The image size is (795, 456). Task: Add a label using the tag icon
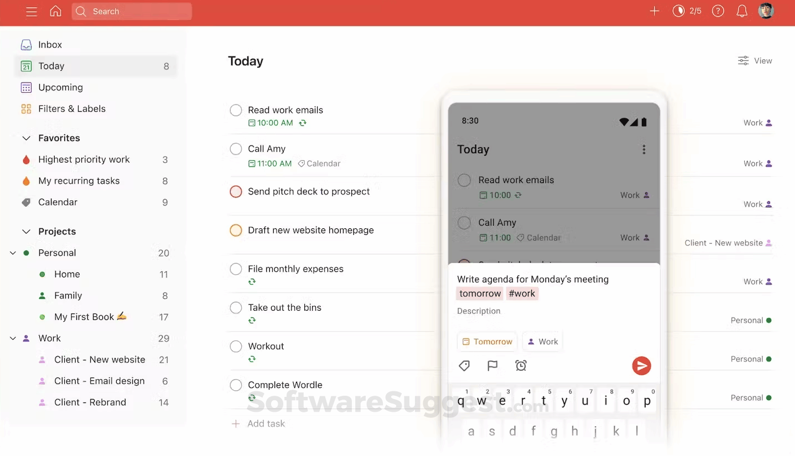[464, 365]
